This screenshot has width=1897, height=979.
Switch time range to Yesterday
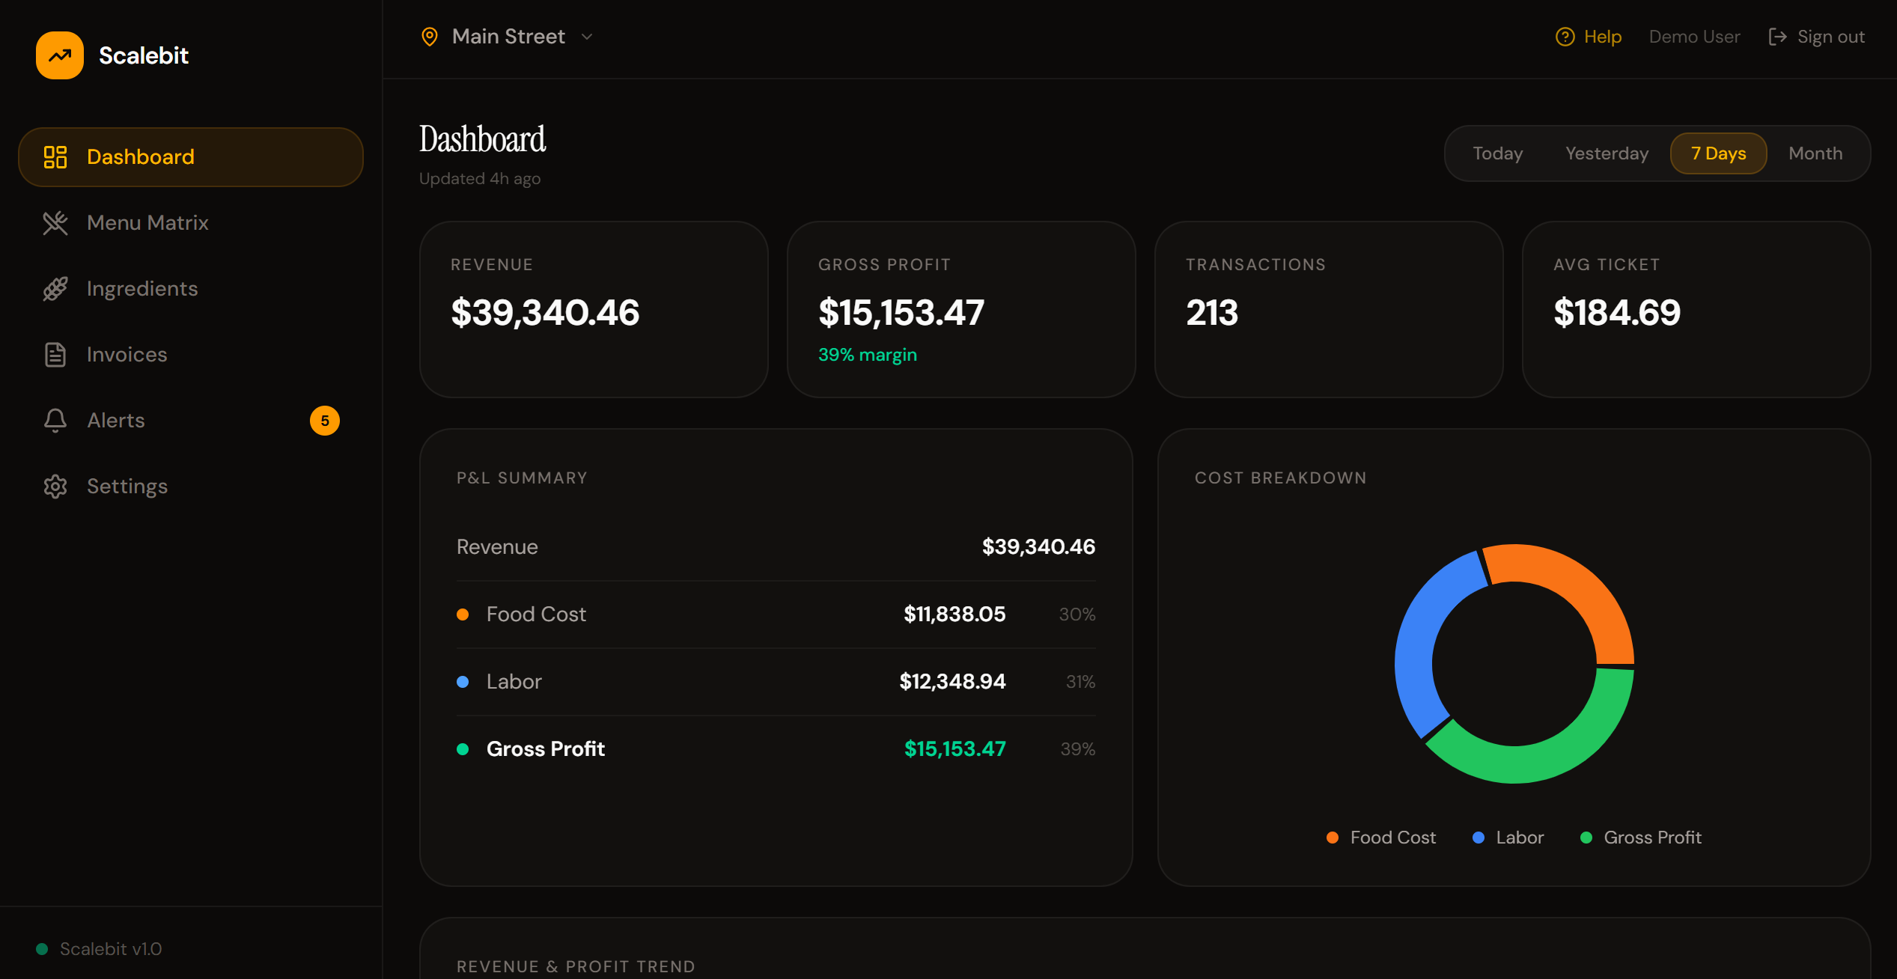click(1607, 153)
